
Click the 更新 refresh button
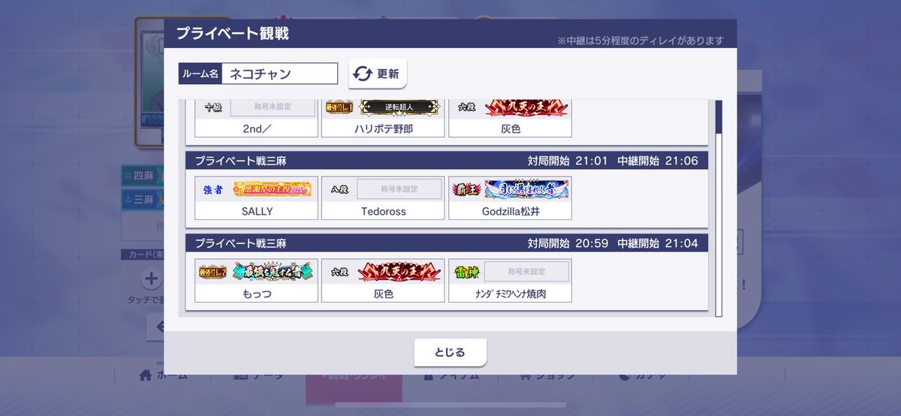(378, 74)
